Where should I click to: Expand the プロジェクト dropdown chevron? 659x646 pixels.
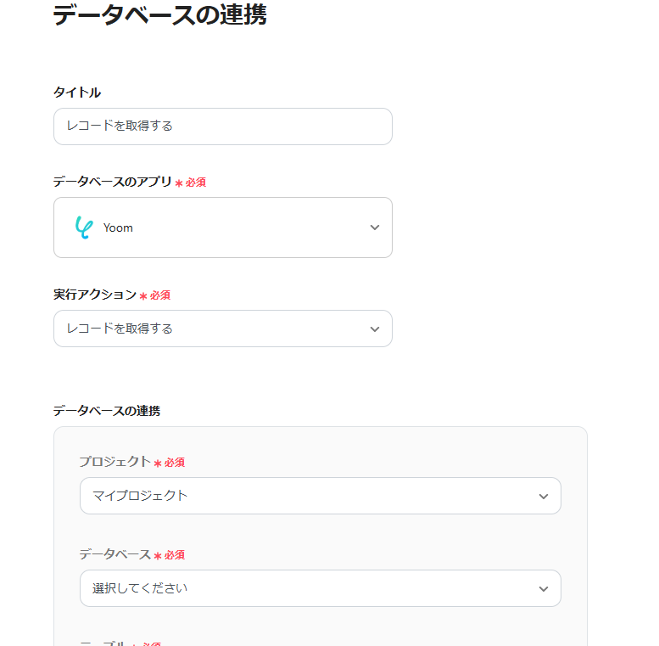click(x=544, y=497)
